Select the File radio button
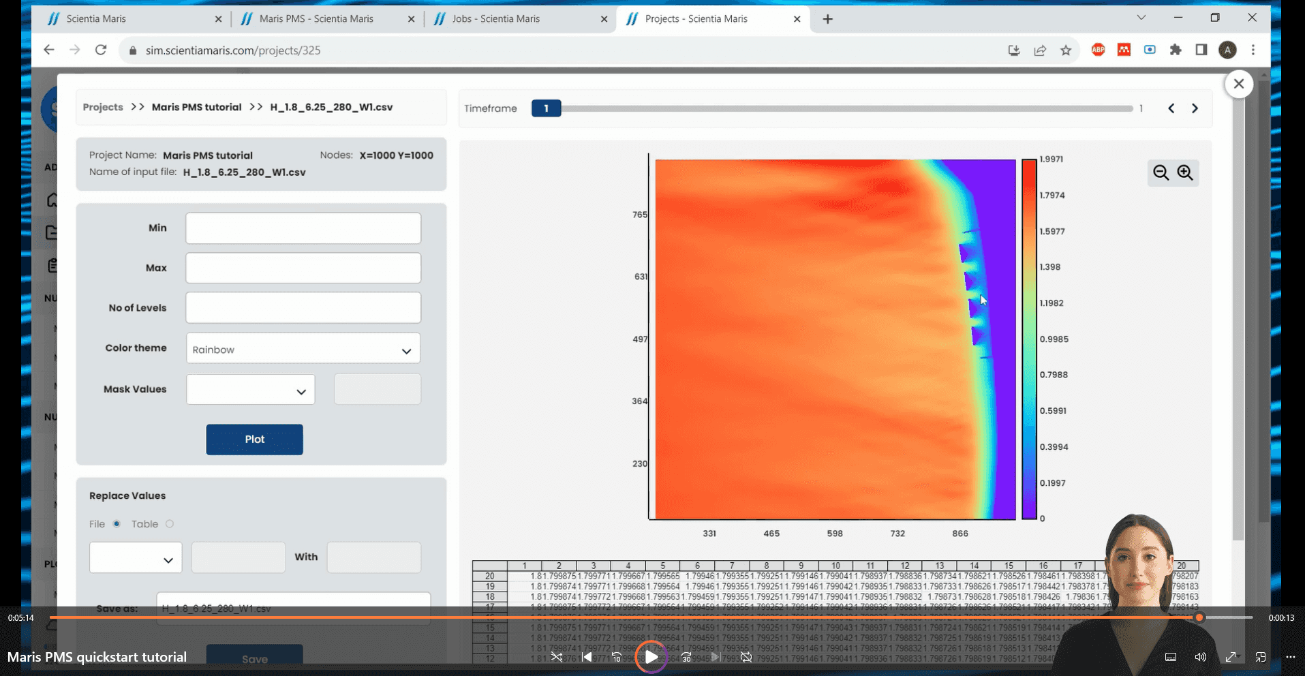This screenshot has height=676, width=1305. tap(117, 524)
